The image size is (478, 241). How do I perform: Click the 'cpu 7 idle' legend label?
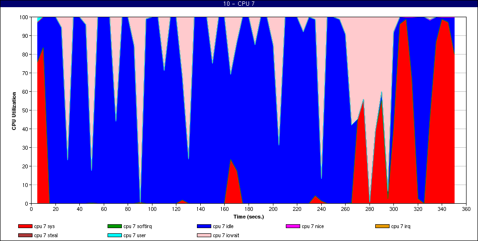pyautogui.click(x=223, y=226)
